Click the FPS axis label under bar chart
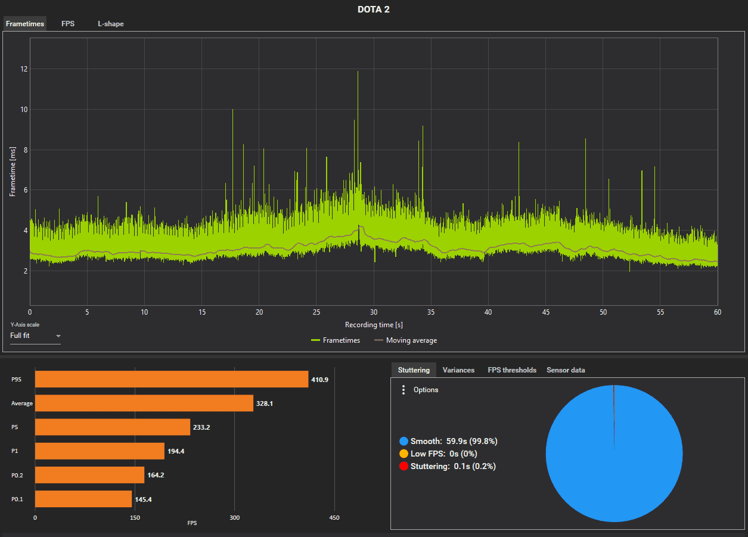The height and width of the screenshot is (537, 748). [x=192, y=523]
